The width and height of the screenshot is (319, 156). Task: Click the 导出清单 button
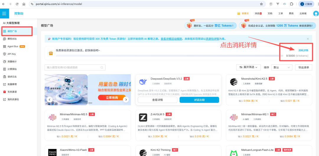(x=303, y=67)
